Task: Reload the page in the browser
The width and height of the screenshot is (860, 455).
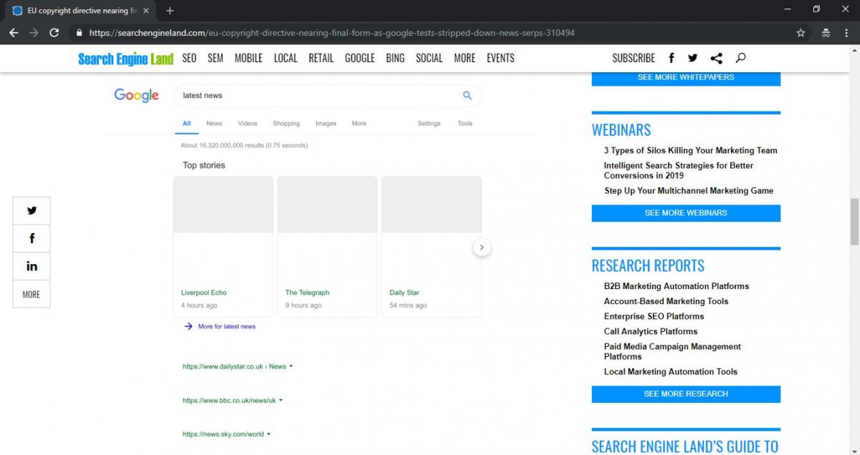Action: [x=54, y=33]
